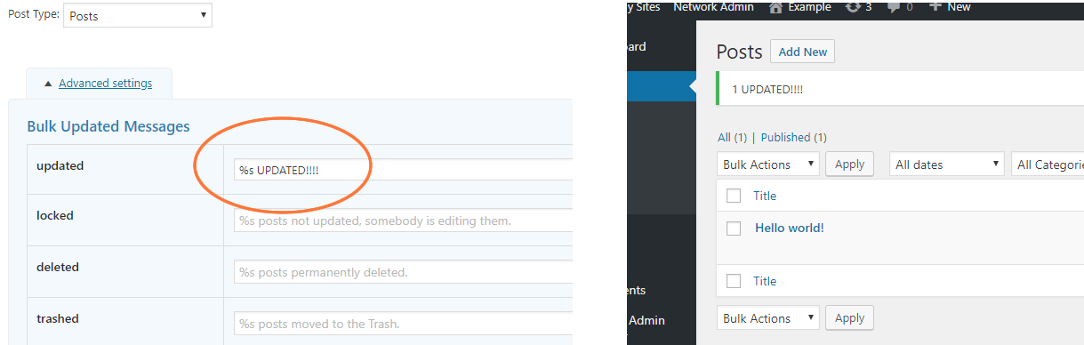Sort by Title in the header row
Screen dimensions: 1084x345
765,196
